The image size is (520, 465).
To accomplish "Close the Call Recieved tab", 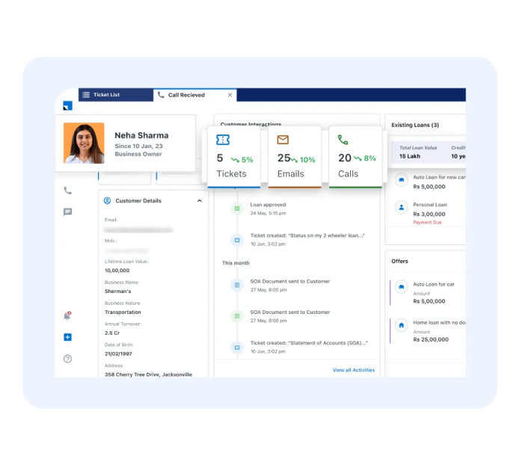I will [x=230, y=95].
